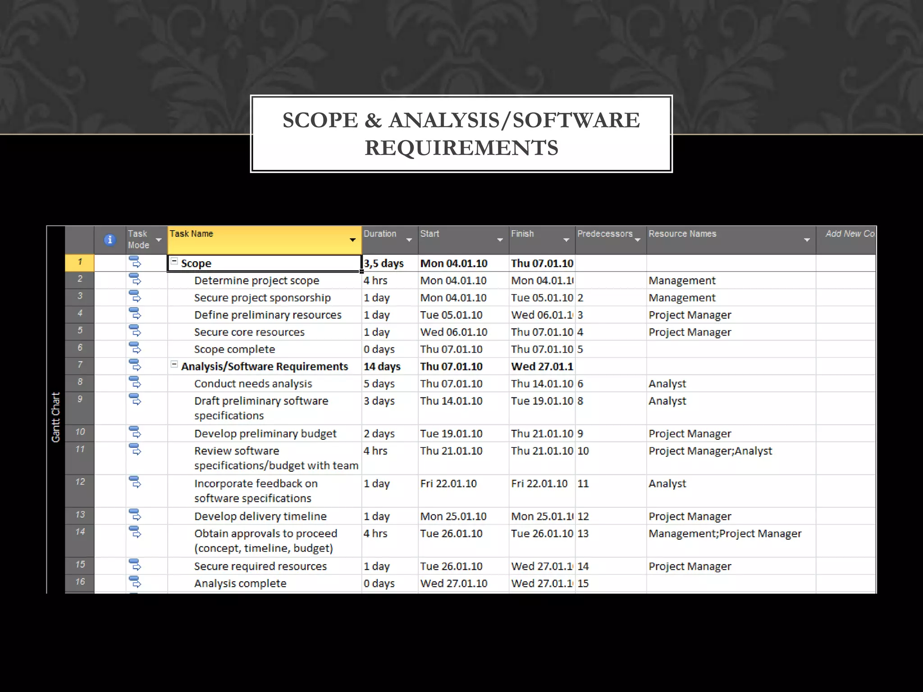Click the 'Project Manager;Analyst' resource cell
The width and height of the screenshot is (923, 692).
coord(731,458)
